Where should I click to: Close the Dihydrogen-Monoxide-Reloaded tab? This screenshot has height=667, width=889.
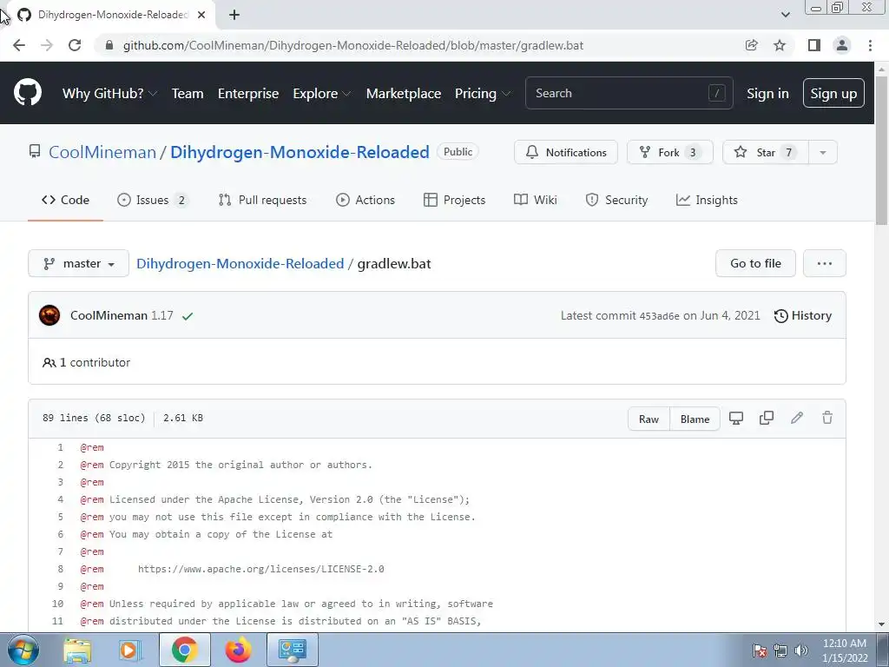click(x=201, y=15)
